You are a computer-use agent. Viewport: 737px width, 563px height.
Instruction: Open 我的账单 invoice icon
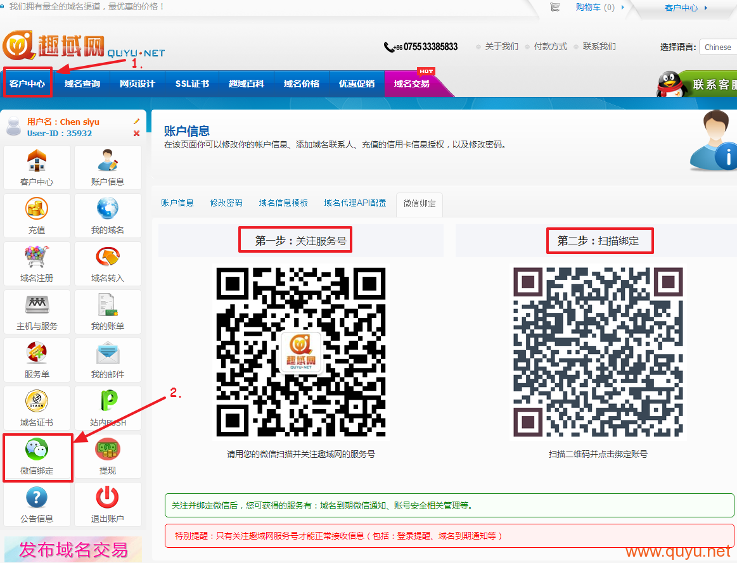[108, 305]
